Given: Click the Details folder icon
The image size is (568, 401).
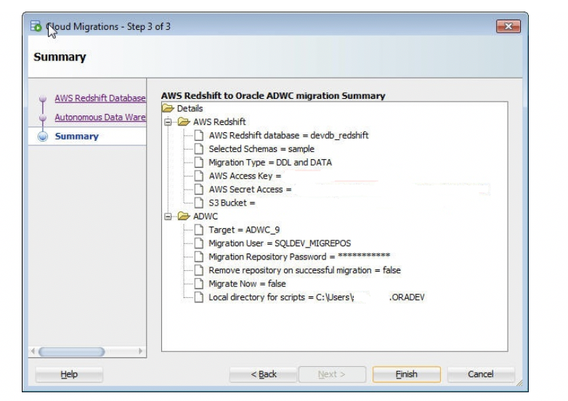Looking at the screenshot, I should [168, 108].
